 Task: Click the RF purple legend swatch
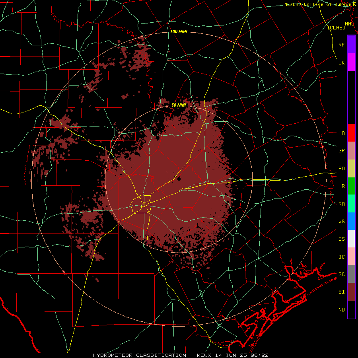351,45
